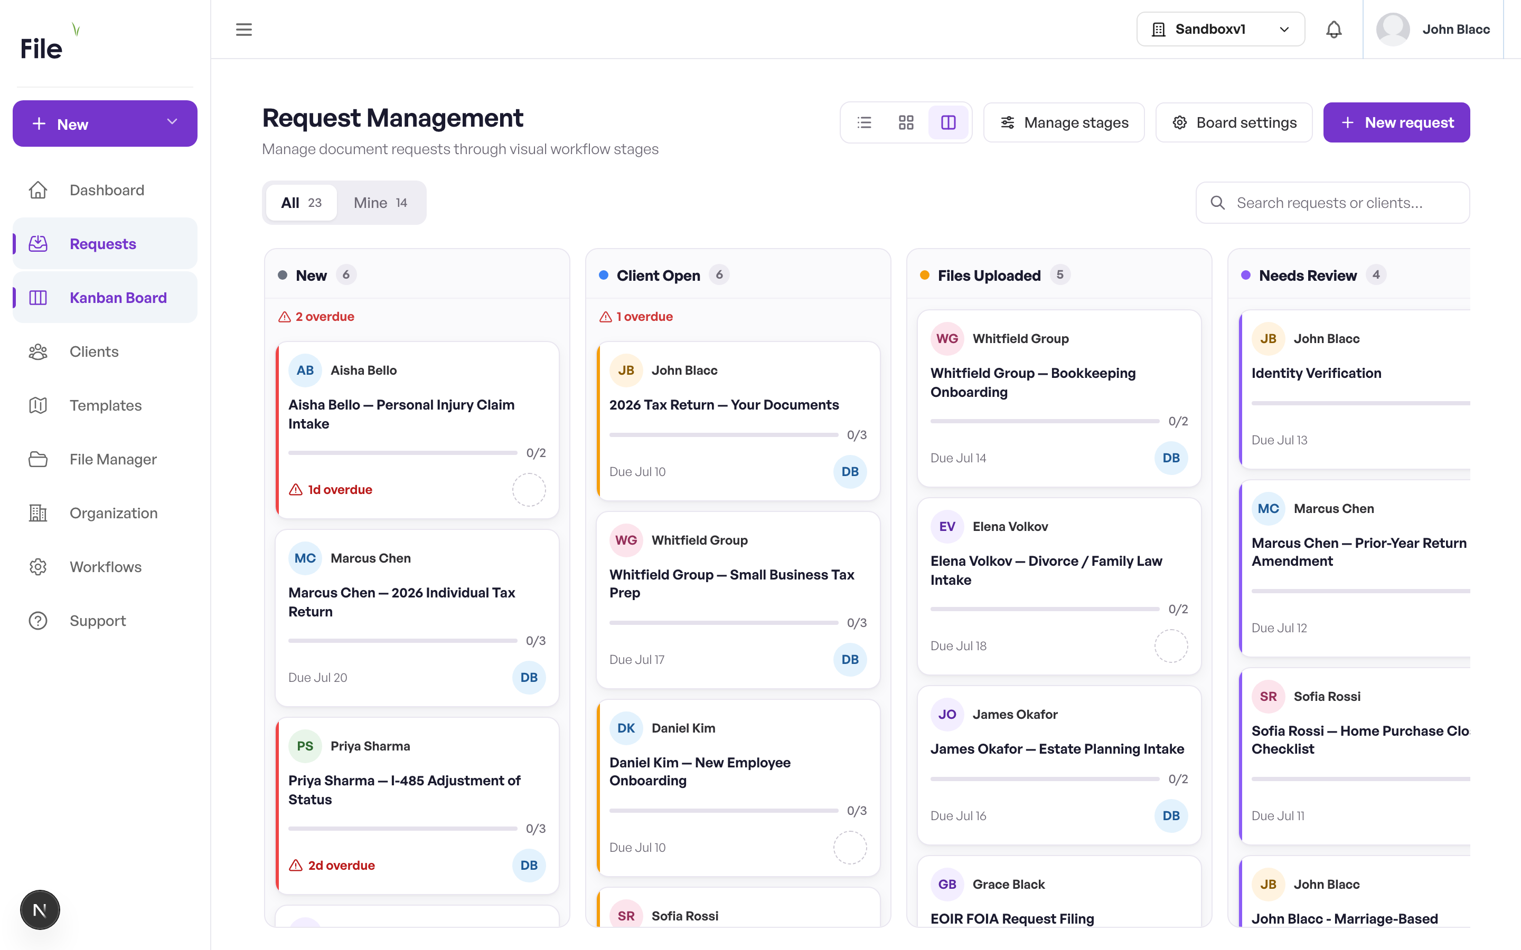
Task: Go to Dashboard in sidebar
Action: coord(105,190)
